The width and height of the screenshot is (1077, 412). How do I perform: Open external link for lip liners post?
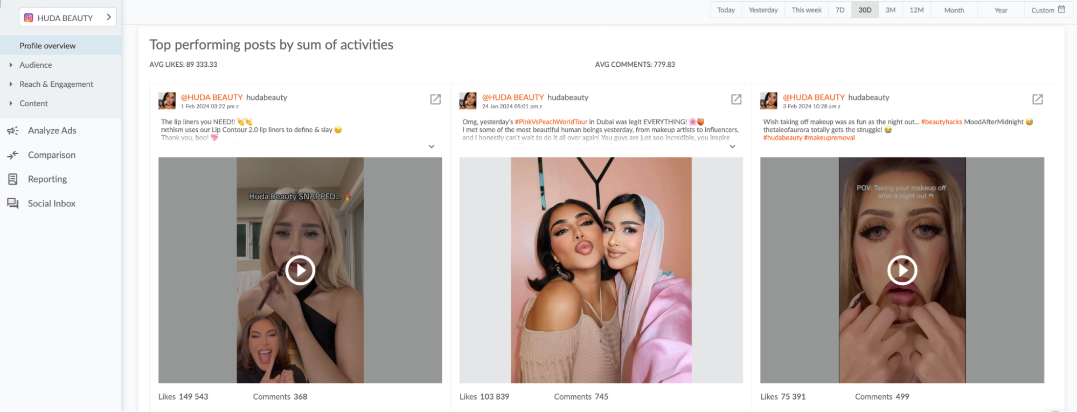click(x=435, y=100)
